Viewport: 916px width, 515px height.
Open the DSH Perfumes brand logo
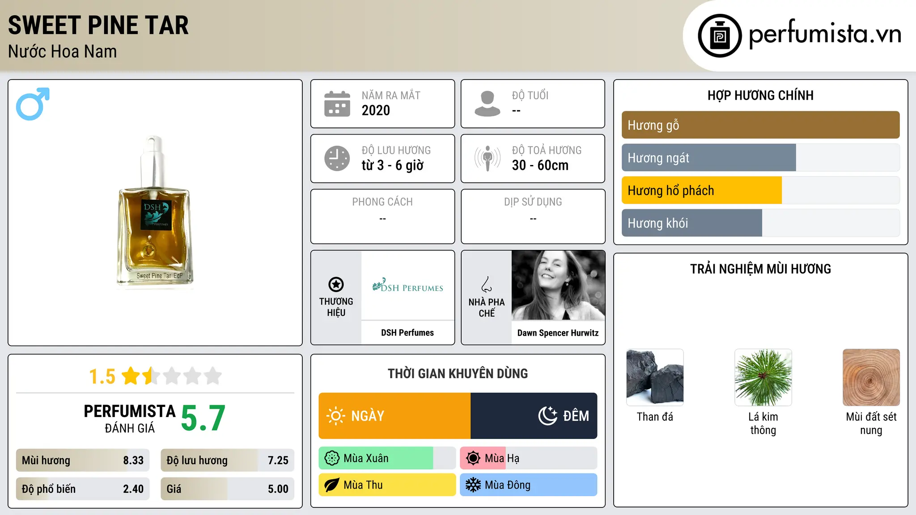coord(407,285)
